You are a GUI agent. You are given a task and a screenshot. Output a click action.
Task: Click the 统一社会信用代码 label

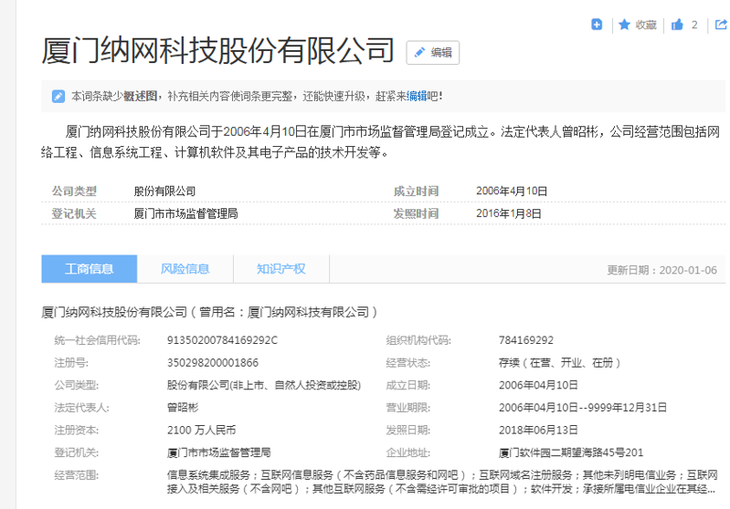click(97, 340)
